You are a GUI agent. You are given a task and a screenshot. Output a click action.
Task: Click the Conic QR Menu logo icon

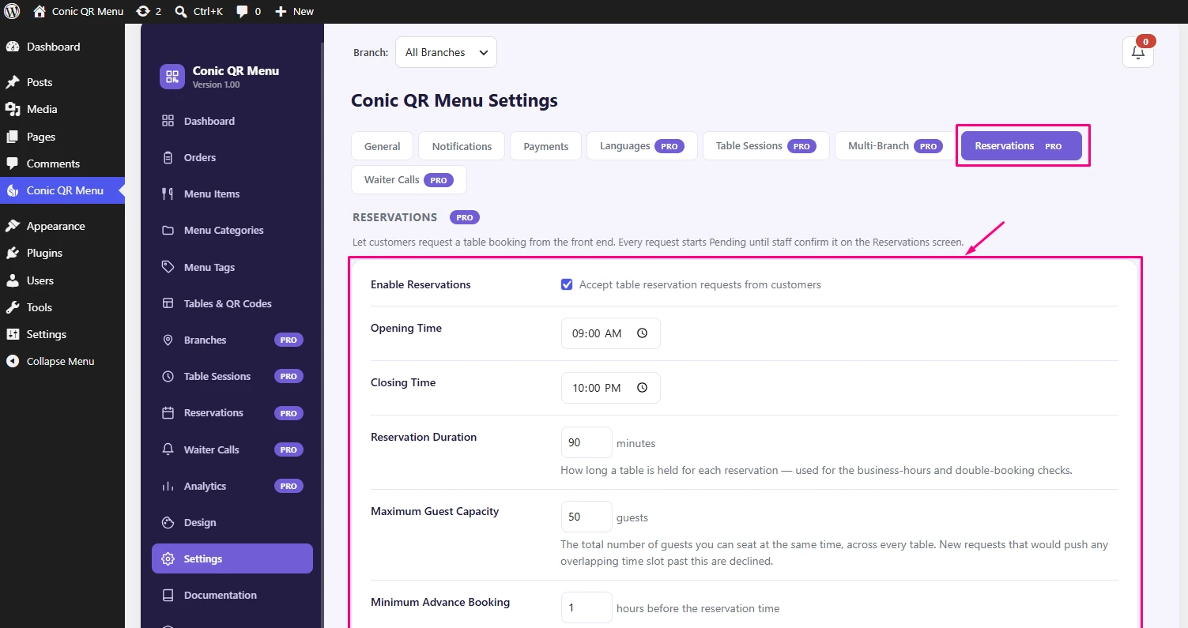click(x=172, y=77)
